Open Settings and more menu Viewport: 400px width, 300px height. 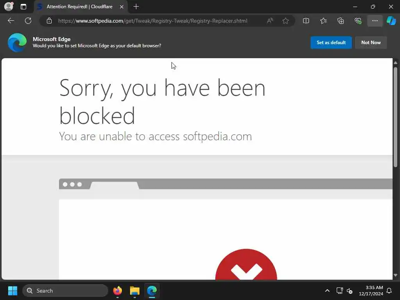[x=375, y=21]
